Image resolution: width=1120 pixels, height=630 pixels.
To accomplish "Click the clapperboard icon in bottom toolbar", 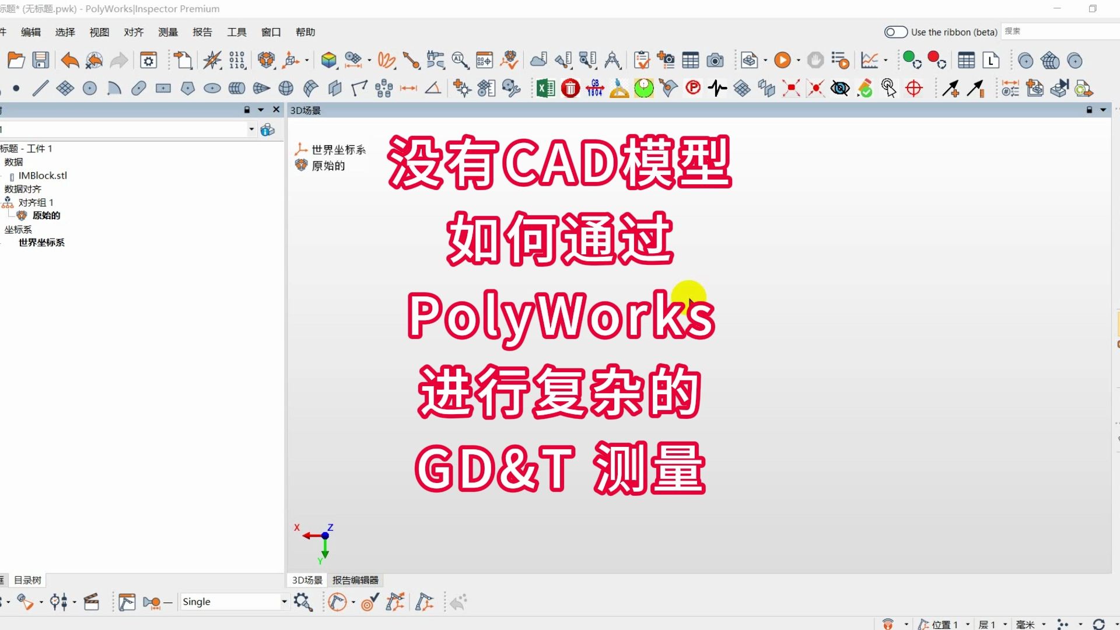I will (x=92, y=602).
